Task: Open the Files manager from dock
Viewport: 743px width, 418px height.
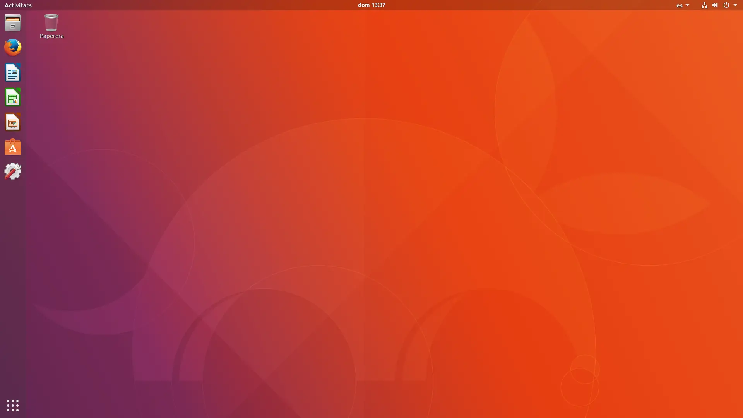Action: [13, 23]
